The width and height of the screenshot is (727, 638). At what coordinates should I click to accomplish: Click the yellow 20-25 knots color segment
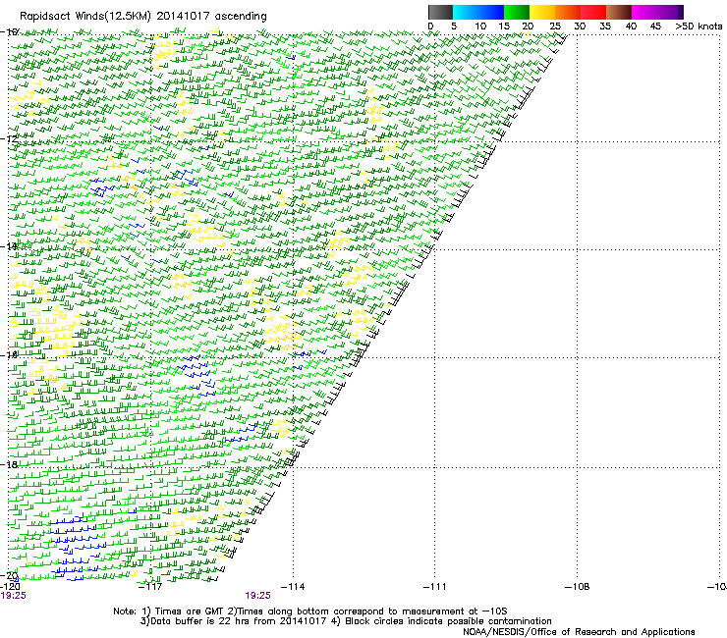pyautogui.click(x=542, y=12)
